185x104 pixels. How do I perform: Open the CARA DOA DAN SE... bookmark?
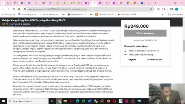pyautogui.click(x=105, y=14)
